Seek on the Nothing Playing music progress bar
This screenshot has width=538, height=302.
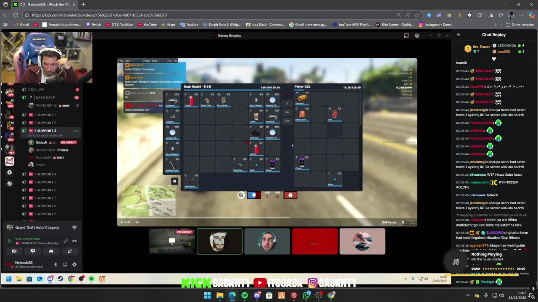pos(498,268)
